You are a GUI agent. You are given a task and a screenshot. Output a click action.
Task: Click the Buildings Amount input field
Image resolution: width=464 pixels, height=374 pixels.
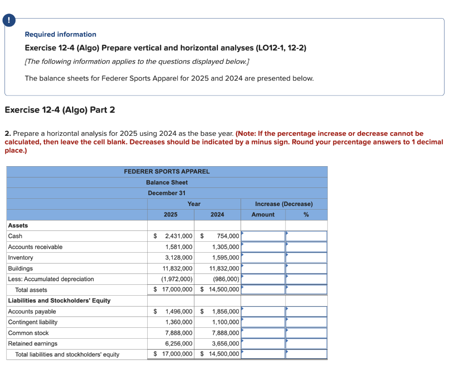(263, 268)
